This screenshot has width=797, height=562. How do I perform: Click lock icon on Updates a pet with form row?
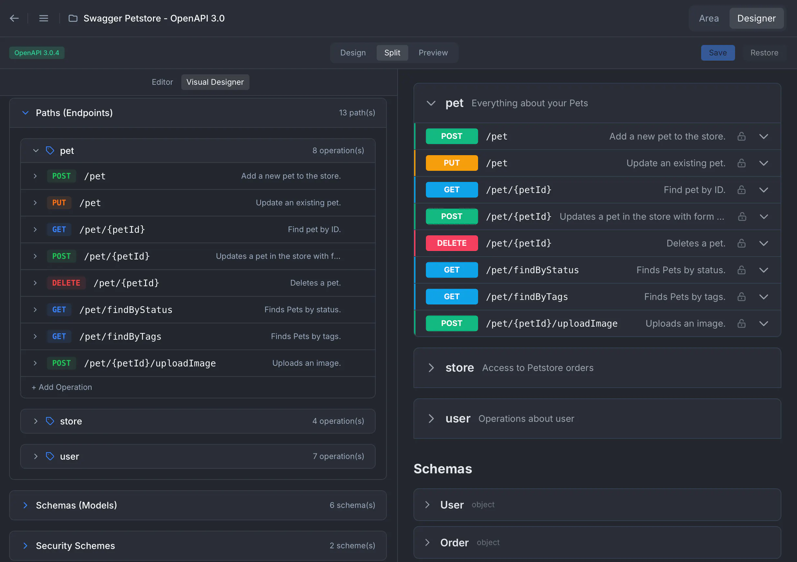(742, 216)
